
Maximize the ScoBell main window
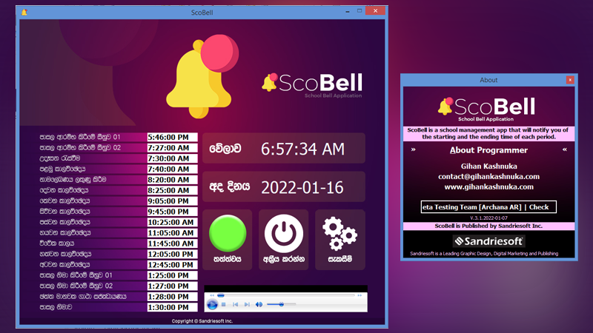(360, 11)
